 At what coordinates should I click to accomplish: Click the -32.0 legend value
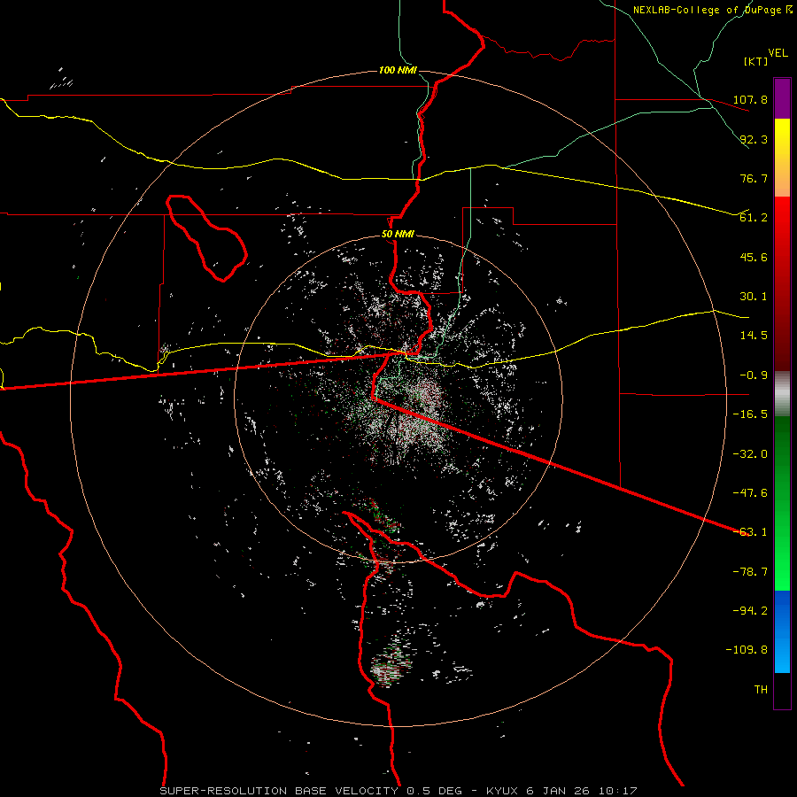750,454
